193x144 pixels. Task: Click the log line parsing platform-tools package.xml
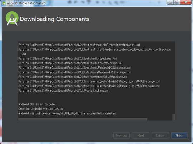pos(70,63)
